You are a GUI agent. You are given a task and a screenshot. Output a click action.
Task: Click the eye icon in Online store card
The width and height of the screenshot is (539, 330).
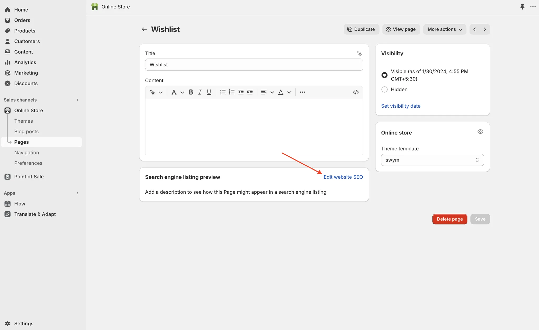tap(480, 132)
